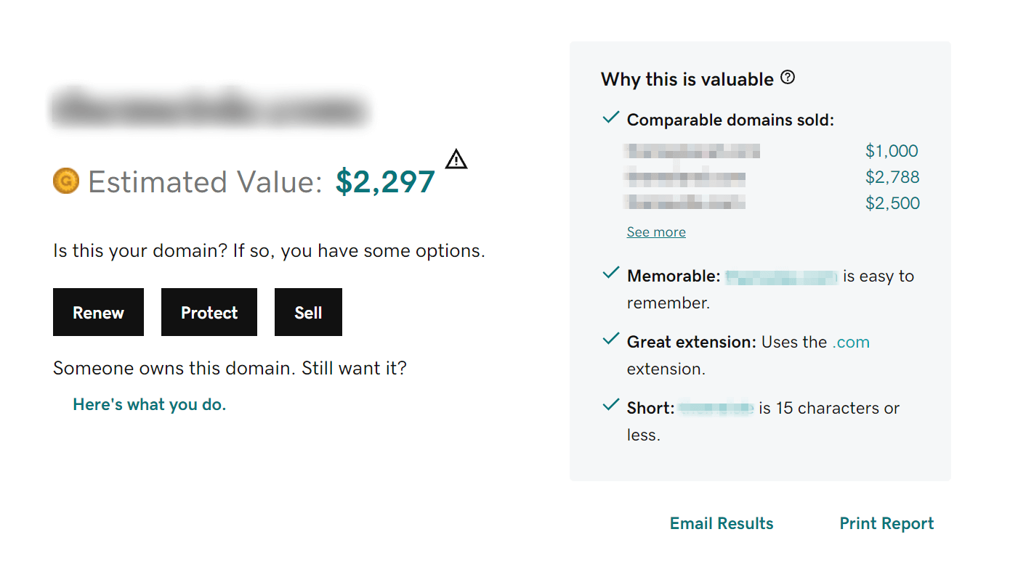The width and height of the screenshot is (1018, 561).
Task: Select the Sell button
Action: point(308,312)
